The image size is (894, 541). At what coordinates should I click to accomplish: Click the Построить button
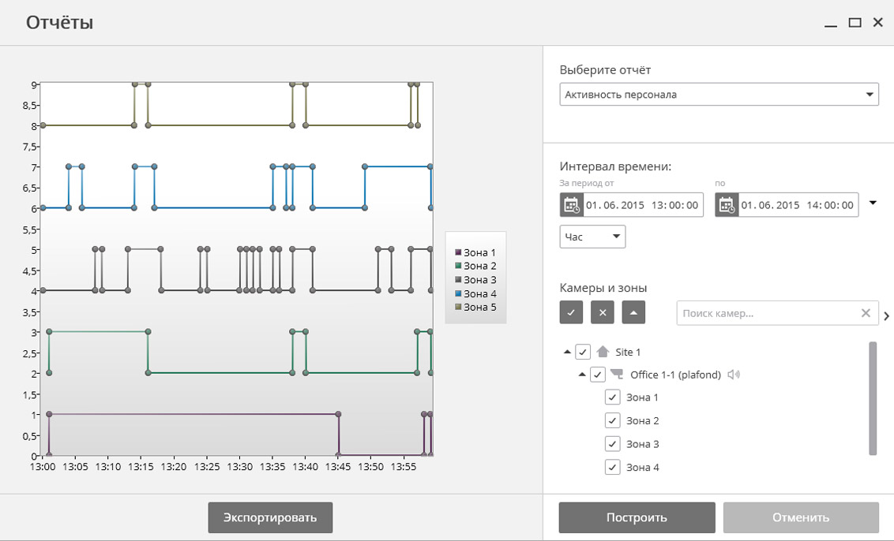click(637, 517)
